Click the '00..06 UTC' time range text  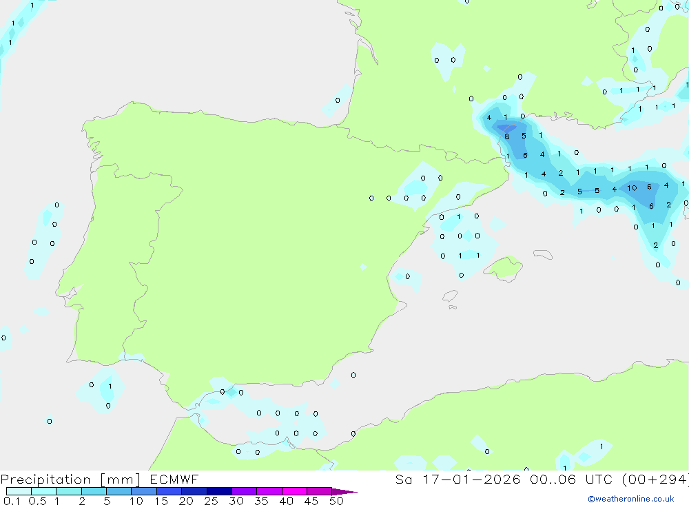point(571,479)
